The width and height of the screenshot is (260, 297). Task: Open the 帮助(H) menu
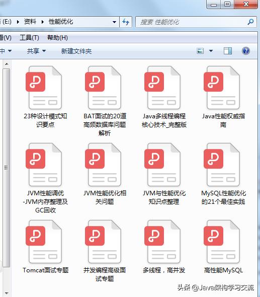(x=57, y=38)
